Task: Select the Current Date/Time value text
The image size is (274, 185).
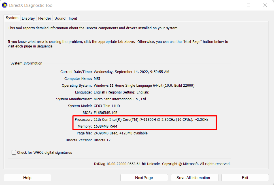Action: [131, 72]
